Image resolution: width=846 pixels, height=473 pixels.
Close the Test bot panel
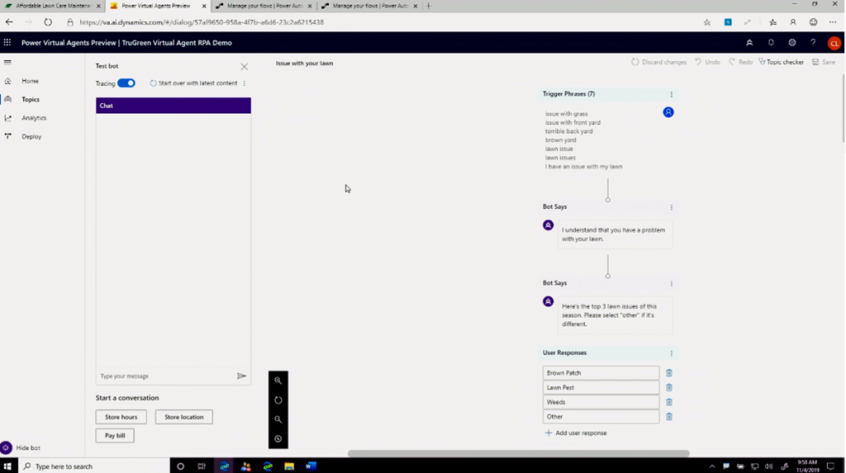[245, 67]
